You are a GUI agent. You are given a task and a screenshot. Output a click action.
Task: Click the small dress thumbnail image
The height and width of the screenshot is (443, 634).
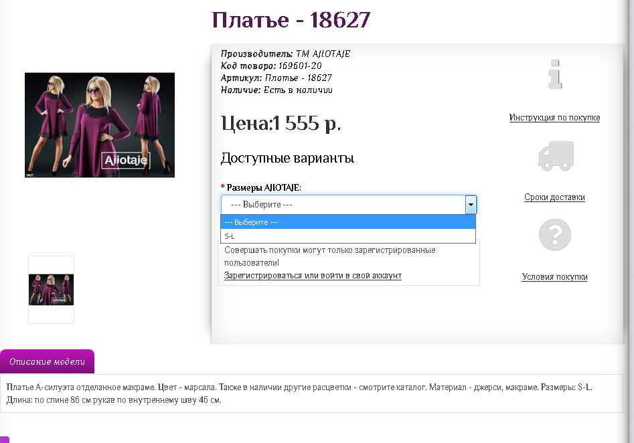coord(51,289)
